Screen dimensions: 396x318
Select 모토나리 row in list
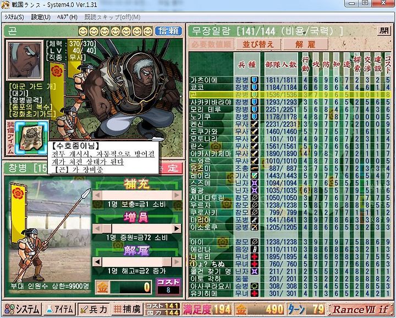tap(290, 139)
